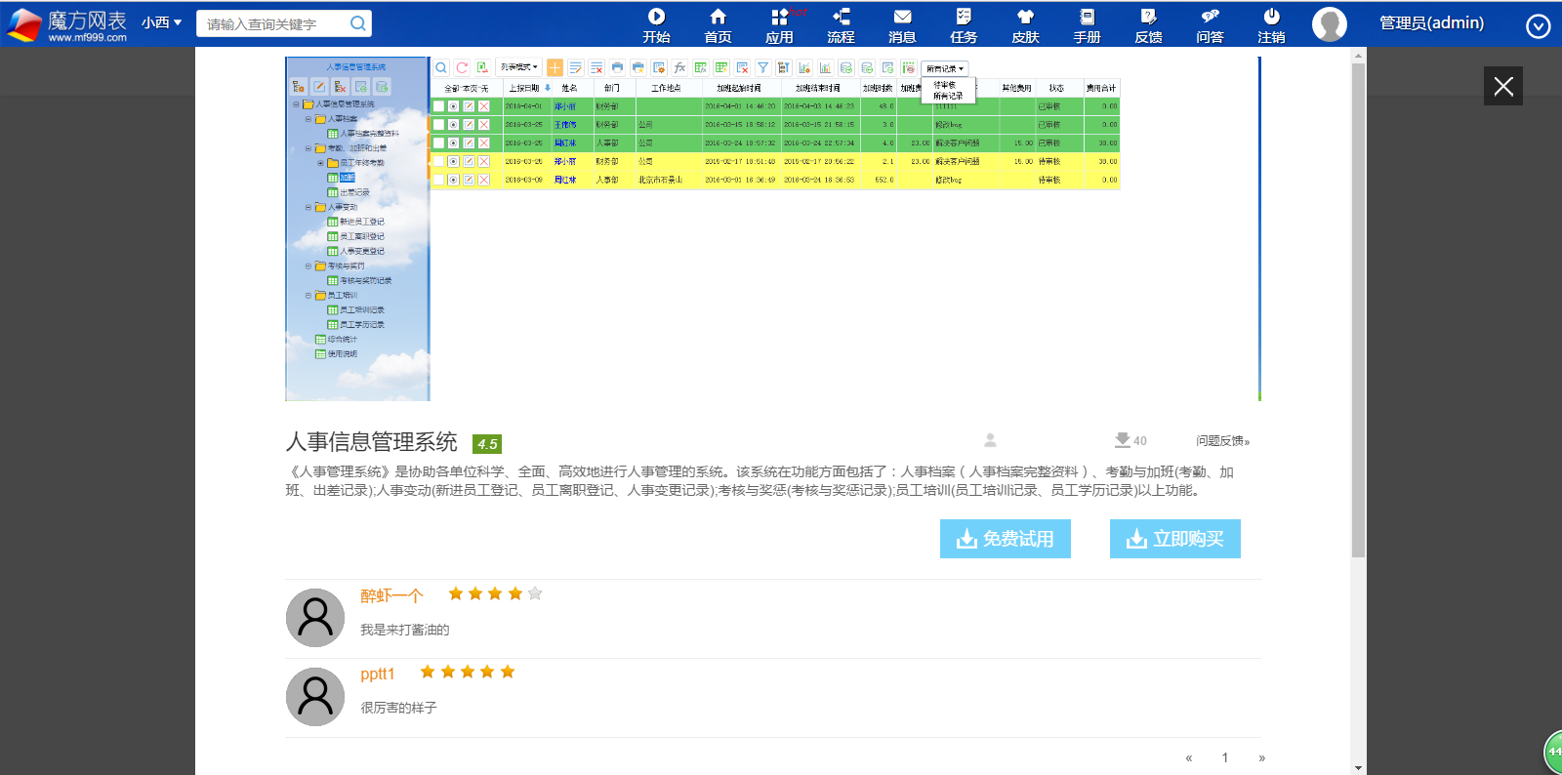The image size is (1562, 775).
Task: Open the 反馈 feedback page
Action: point(1148,25)
